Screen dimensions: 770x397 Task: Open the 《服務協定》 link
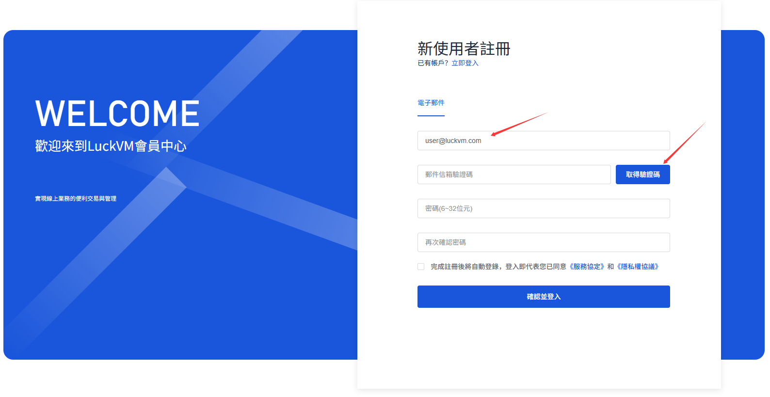pyautogui.click(x=586, y=267)
